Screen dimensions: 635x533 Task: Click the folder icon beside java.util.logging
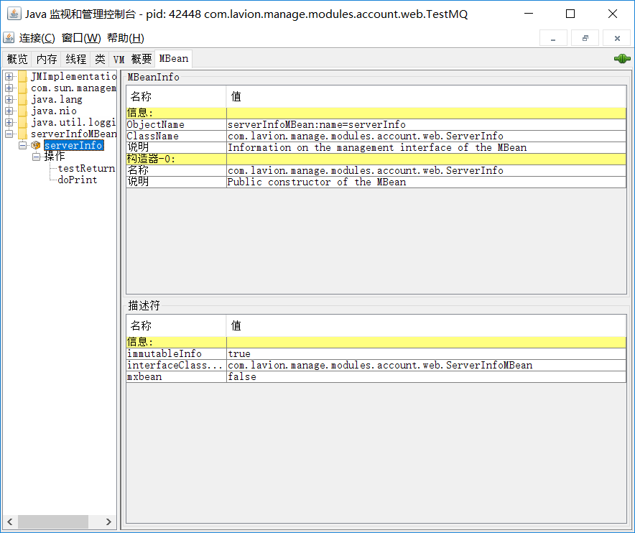[23, 121]
